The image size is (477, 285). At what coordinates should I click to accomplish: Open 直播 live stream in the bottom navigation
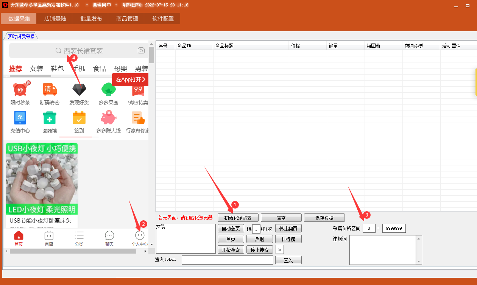click(49, 239)
